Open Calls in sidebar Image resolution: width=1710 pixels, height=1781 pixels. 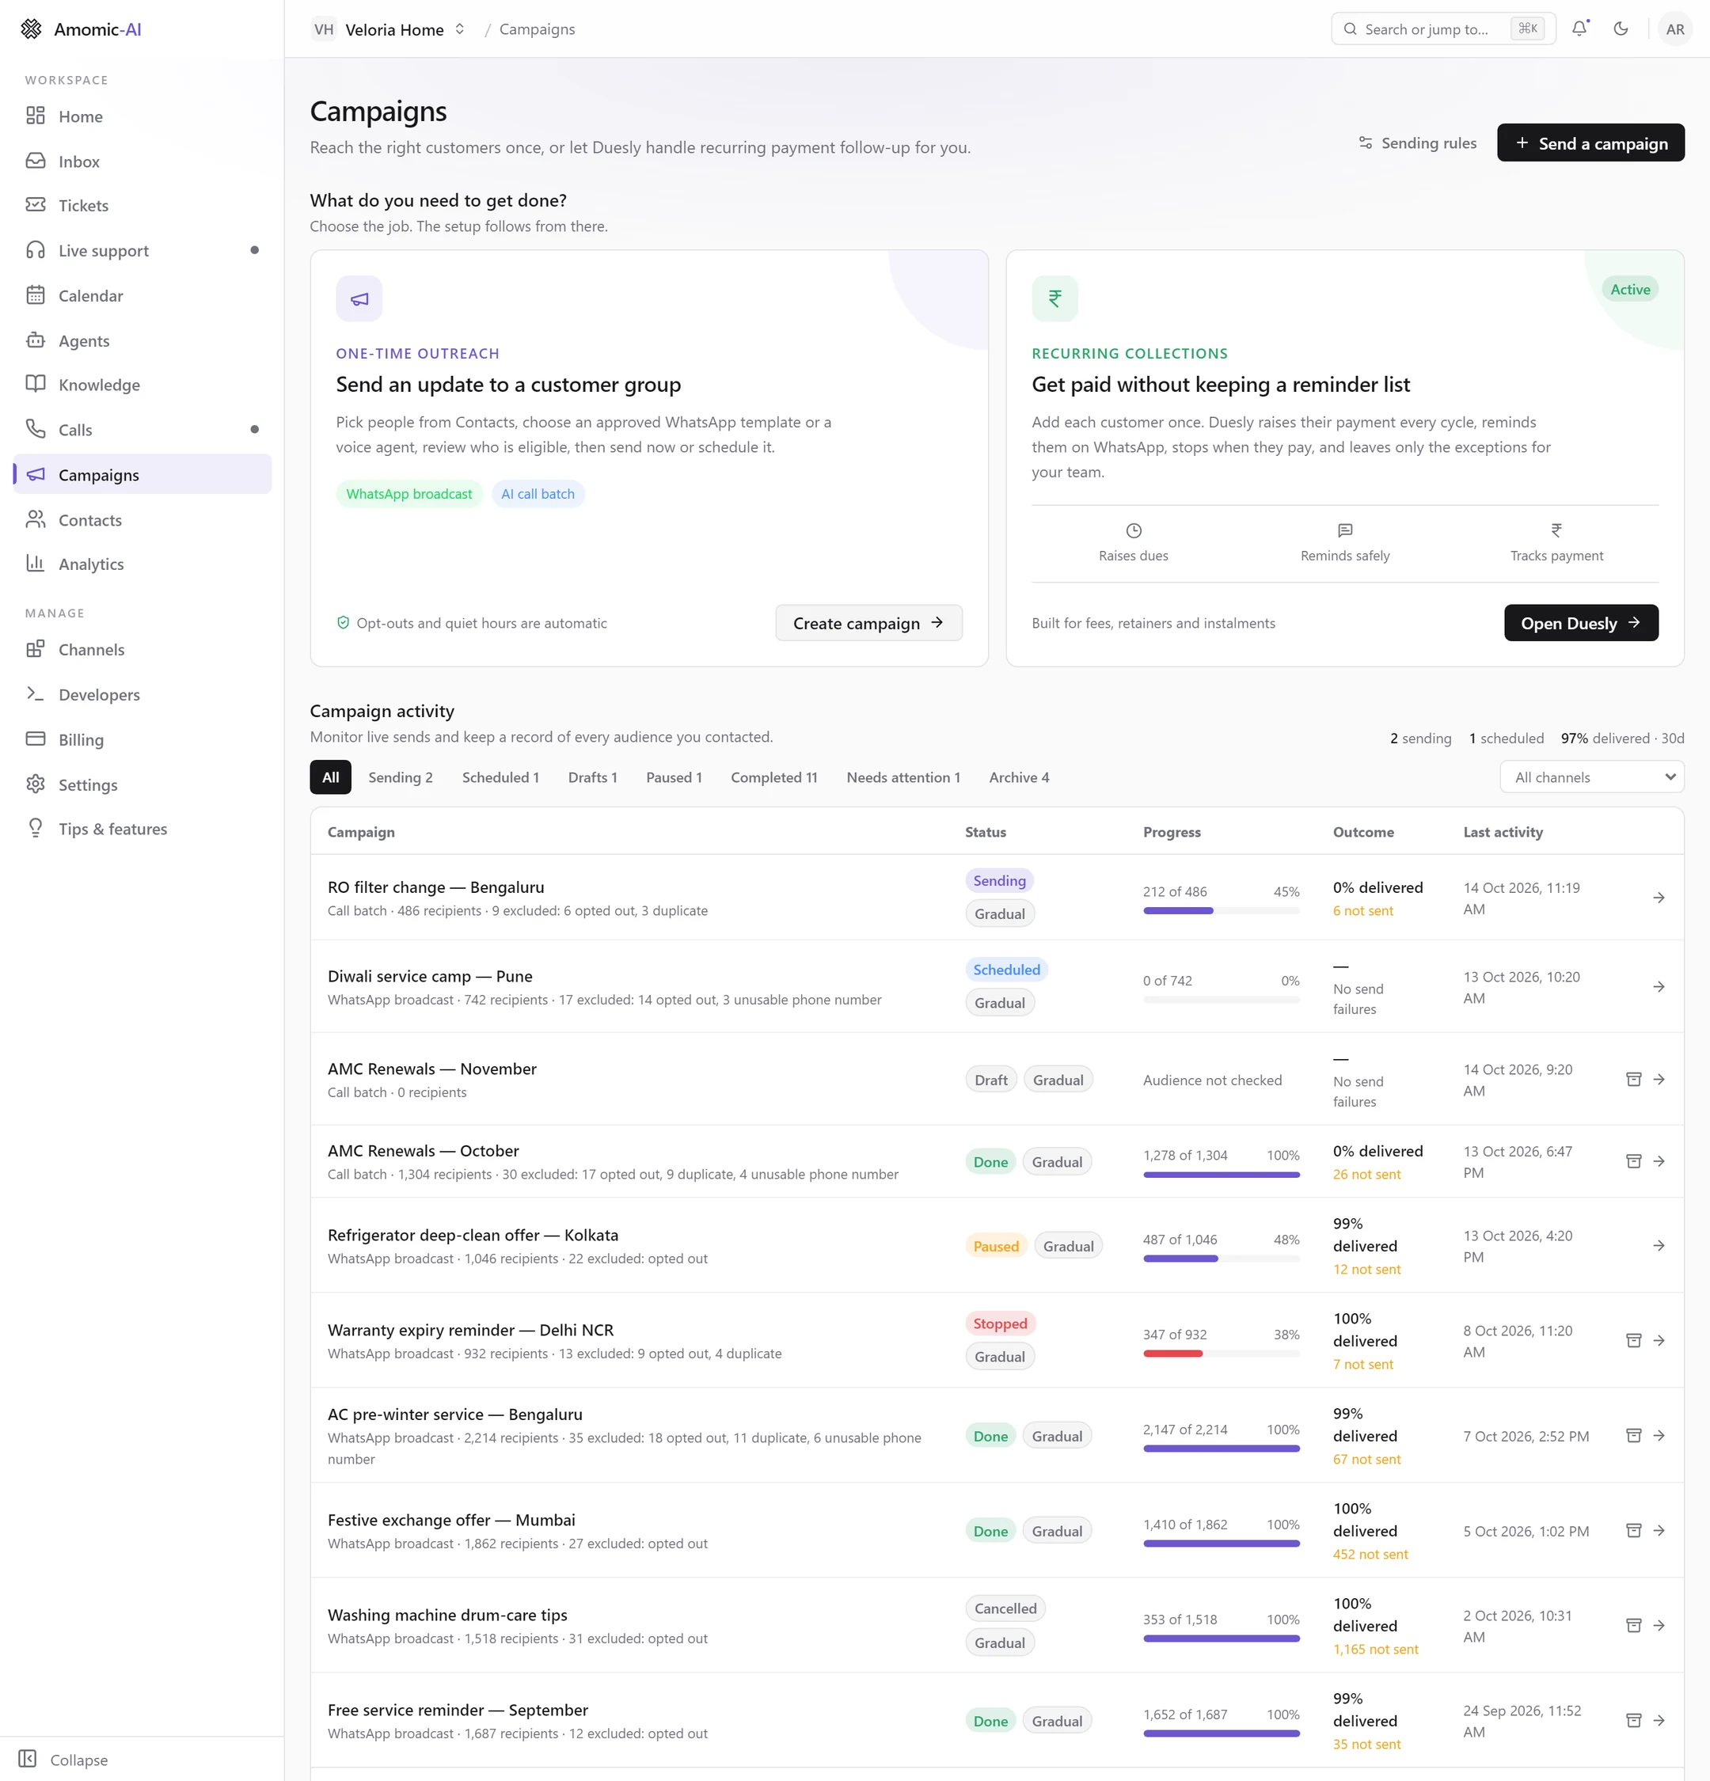point(142,429)
